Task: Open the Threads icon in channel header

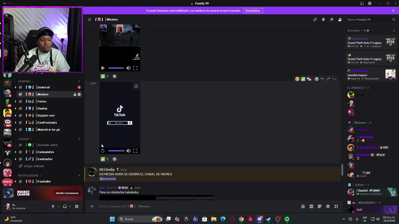Action: 315,19
